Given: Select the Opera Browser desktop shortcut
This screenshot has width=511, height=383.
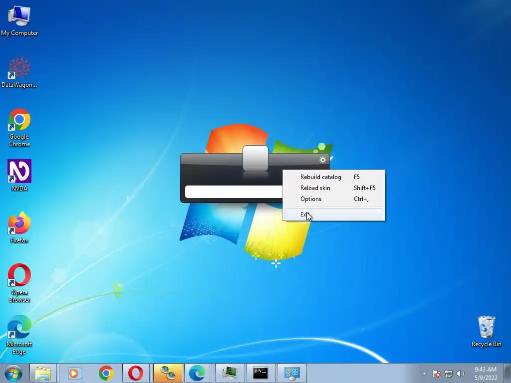Looking at the screenshot, I should [x=19, y=283].
